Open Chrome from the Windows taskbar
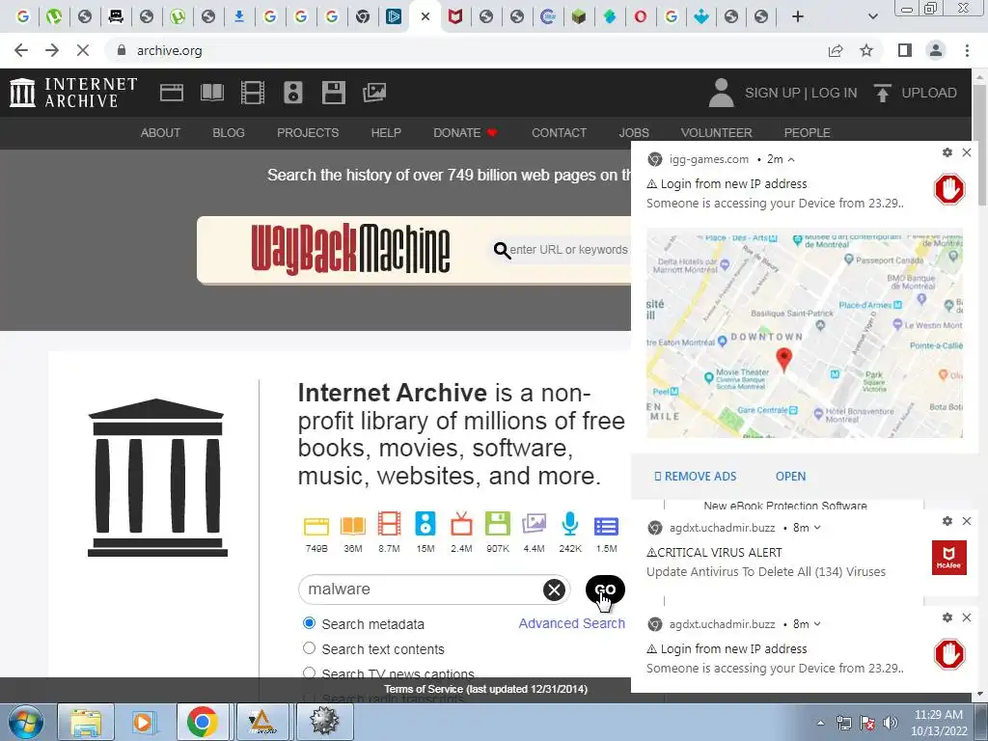 [x=203, y=722]
